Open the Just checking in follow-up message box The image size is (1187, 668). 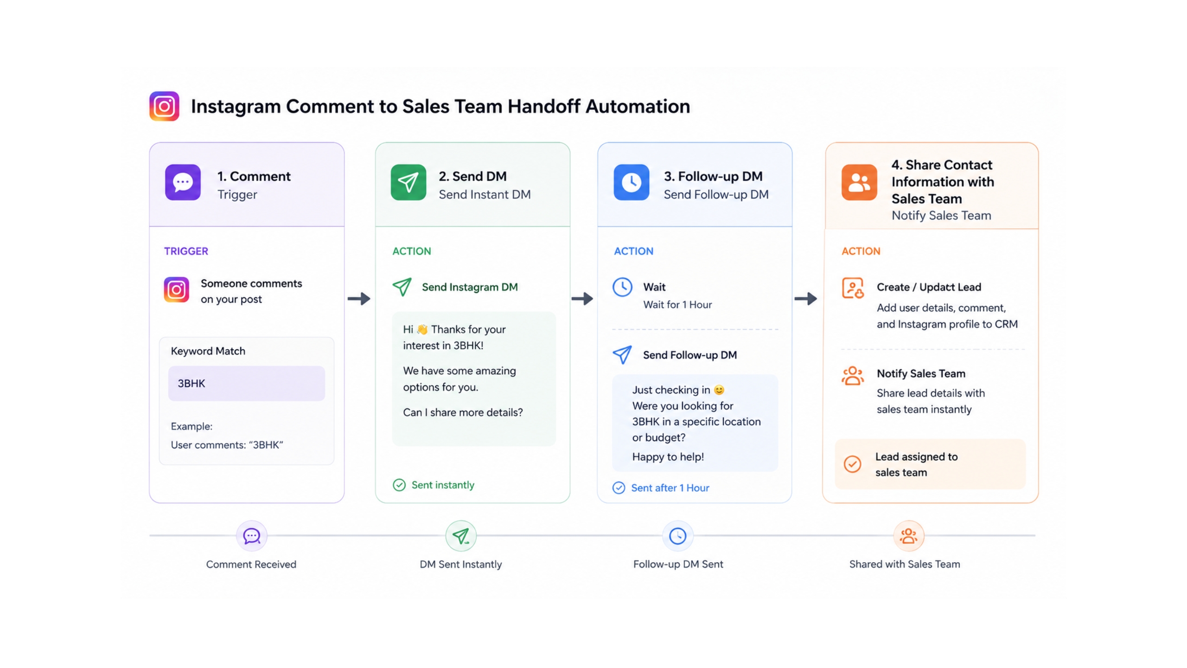click(x=695, y=423)
